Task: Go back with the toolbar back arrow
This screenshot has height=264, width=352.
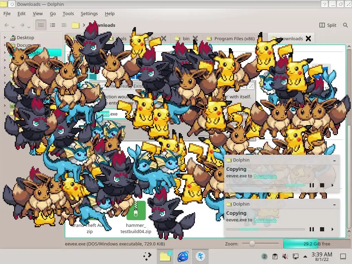Action: click(x=7, y=25)
